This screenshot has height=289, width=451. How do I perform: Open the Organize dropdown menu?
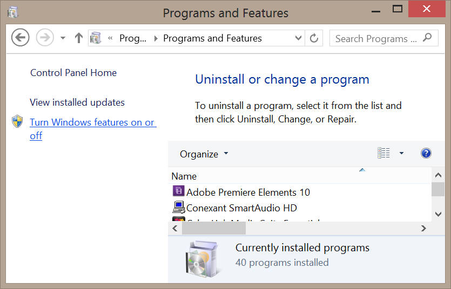coord(204,154)
